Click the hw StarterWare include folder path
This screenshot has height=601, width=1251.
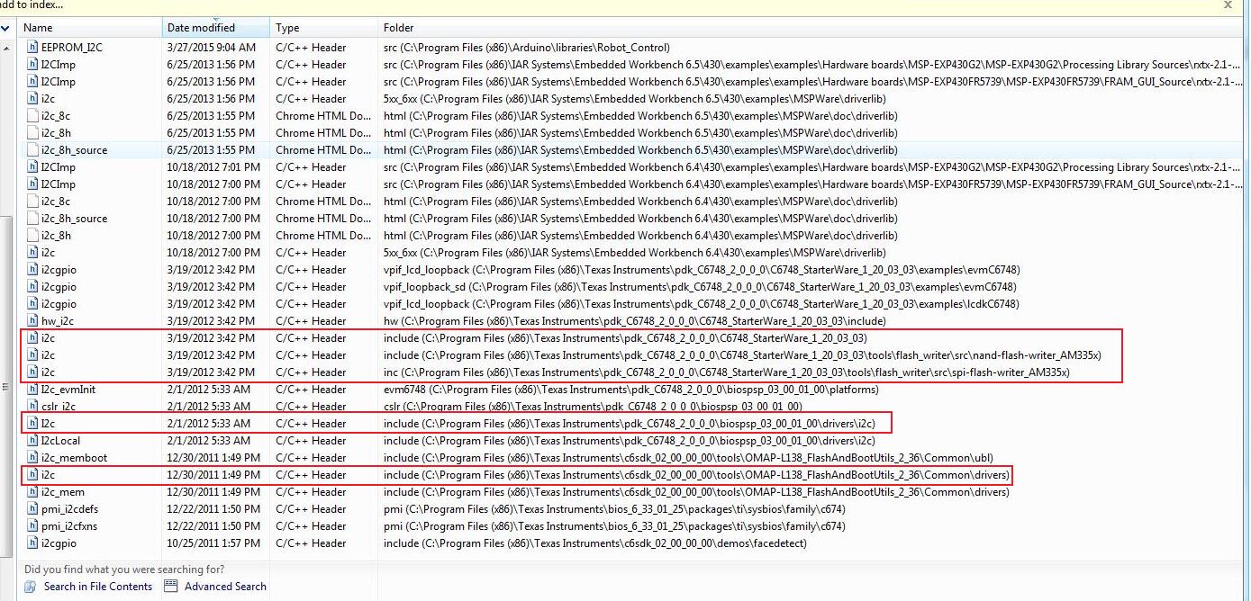tap(634, 320)
